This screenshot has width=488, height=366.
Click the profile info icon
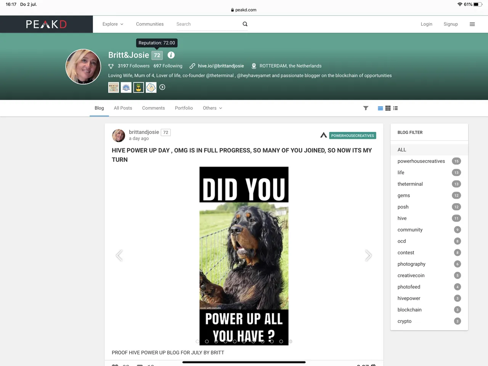(x=171, y=55)
